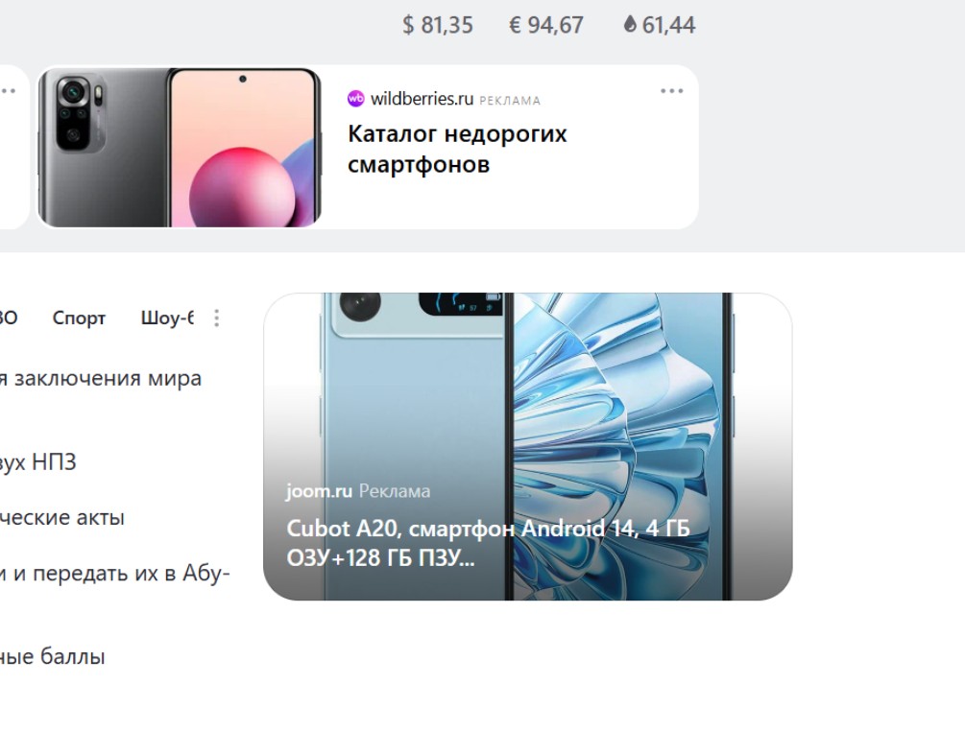Visit the wildberries.ru advertiser link
Image resolution: width=965 pixels, height=731 pixels.
tap(422, 99)
